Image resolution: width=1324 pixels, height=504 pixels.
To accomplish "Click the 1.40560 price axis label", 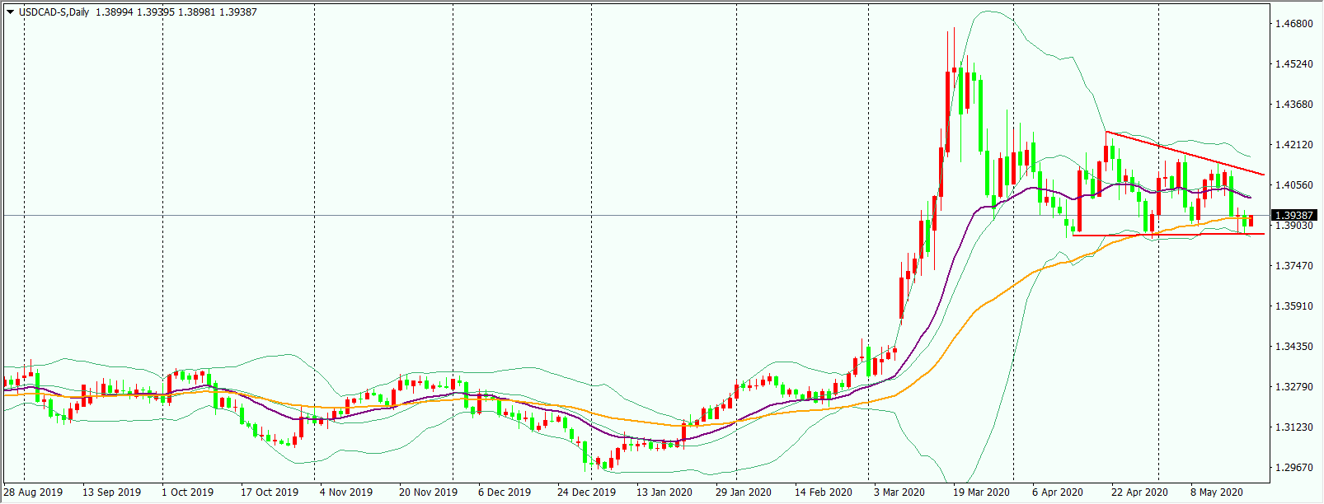I will pos(1293,185).
